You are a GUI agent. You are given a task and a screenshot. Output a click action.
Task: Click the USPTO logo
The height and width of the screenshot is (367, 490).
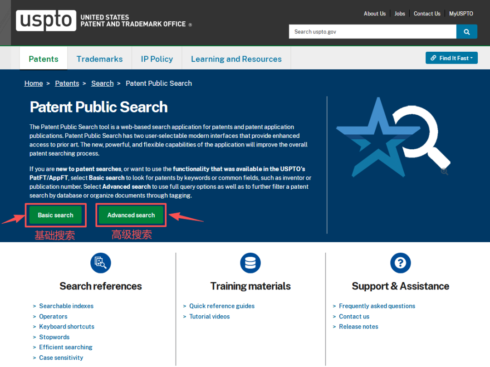(x=46, y=20)
